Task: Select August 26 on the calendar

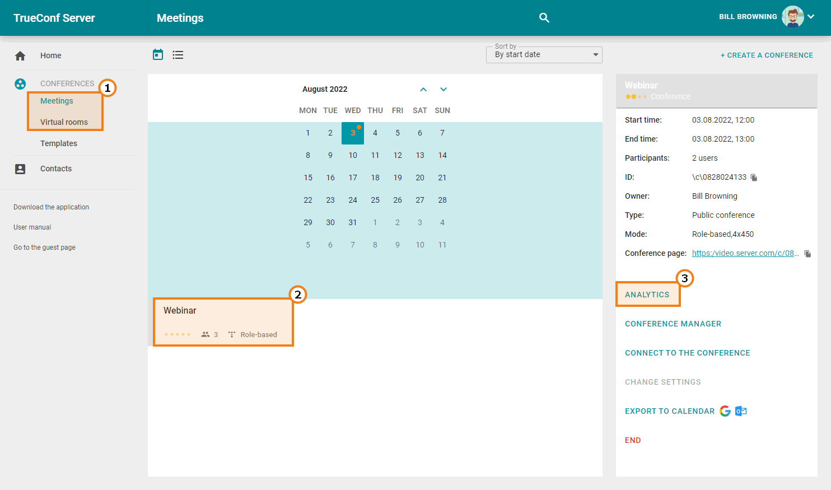Action: click(398, 200)
